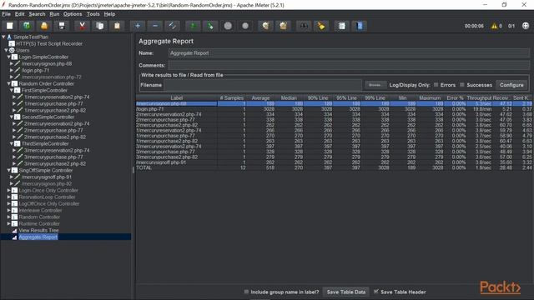
Task: Collapse the Random Order Controller node
Action: [9, 83]
